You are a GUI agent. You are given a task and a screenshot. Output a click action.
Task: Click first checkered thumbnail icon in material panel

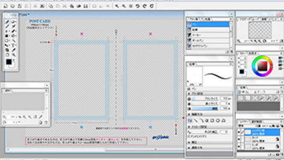tap(240, 98)
